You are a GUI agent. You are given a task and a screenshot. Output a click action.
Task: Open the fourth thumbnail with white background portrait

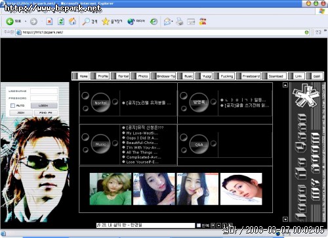[x=241, y=189]
